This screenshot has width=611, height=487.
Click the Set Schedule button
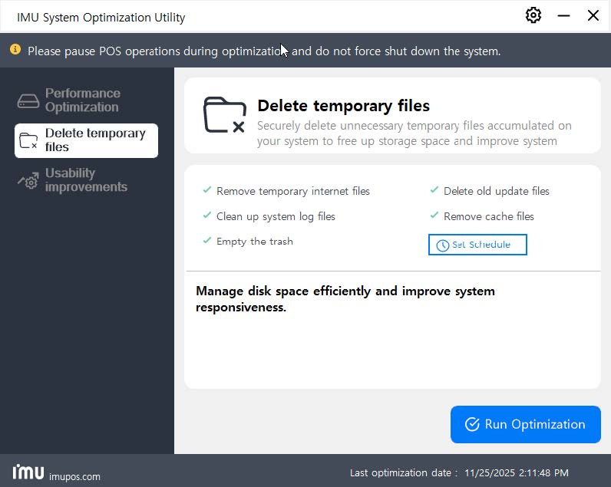pyautogui.click(x=477, y=245)
